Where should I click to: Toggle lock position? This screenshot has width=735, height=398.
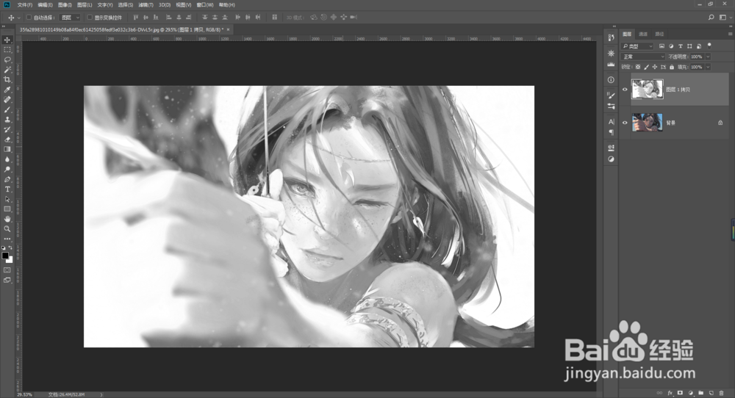[x=655, y=67]
